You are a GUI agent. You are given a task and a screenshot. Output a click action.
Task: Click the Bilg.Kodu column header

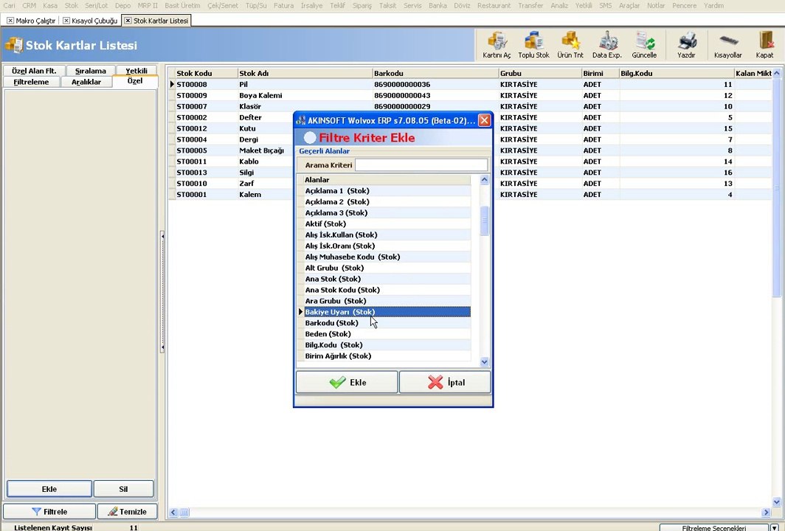coord(677,73)
